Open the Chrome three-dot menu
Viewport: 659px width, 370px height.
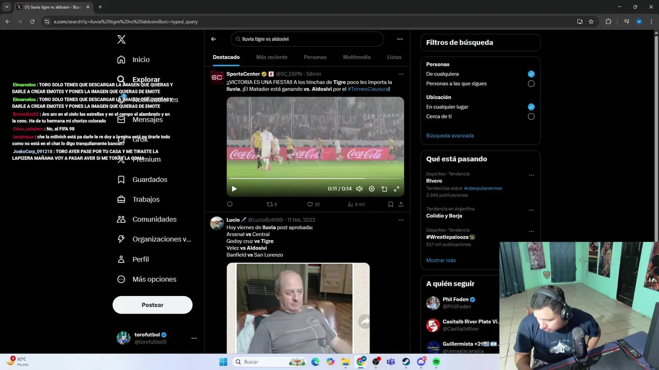(x=651, y=22)
